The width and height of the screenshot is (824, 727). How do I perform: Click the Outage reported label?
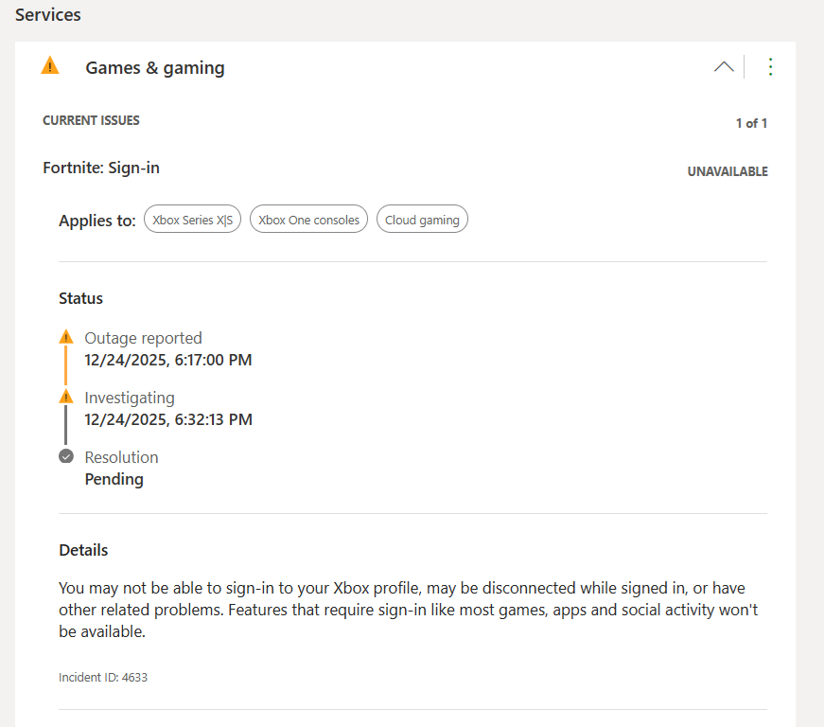[x=143, y=338]
